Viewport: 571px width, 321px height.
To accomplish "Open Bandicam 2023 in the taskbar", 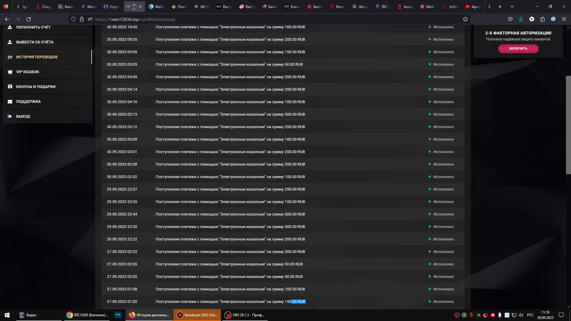I will point(198,315).
